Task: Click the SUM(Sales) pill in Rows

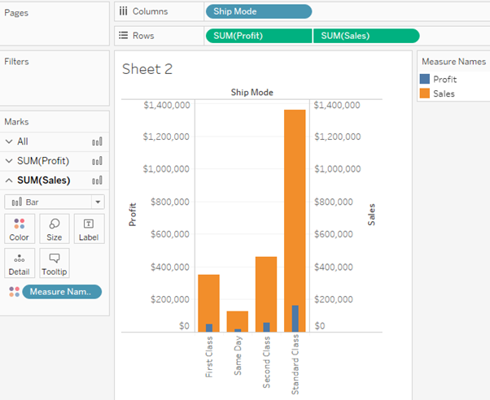Action: coord(366,36)
